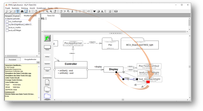Image resolution: width=203 pixels, height=111 pixels.
Task: Switch to the Navigator tab
Action: [x=8, y=16]
